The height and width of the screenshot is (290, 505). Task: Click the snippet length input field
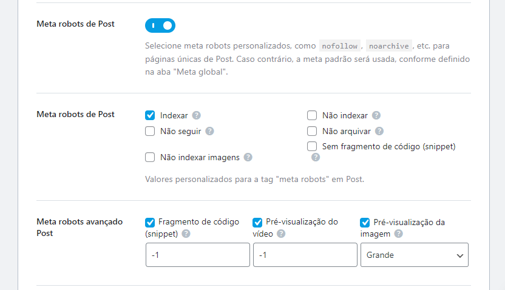point(197,255)
